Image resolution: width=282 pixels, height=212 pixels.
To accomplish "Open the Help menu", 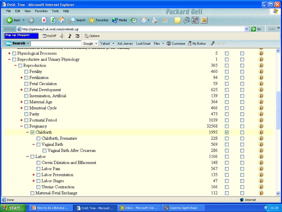I will [66, 11].
